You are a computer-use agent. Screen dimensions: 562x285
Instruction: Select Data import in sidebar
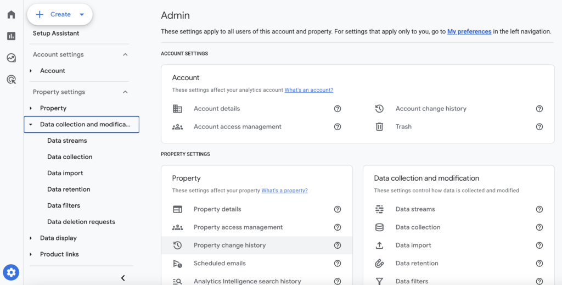(65, 173)
